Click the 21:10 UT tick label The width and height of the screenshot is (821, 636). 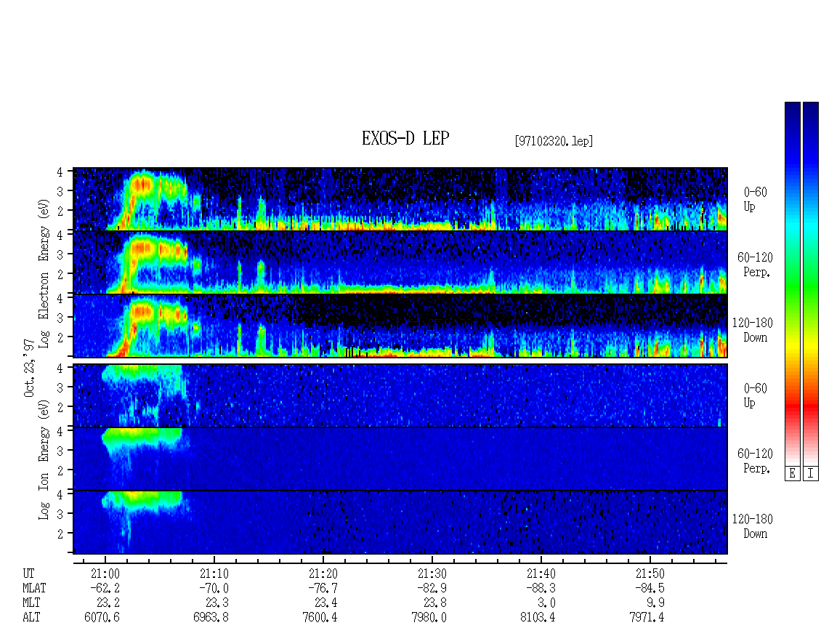click(x=214, y=573)
